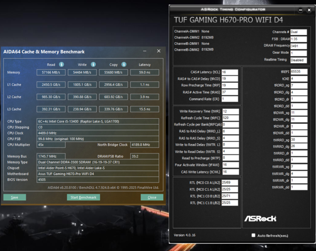The image size is (316, 251).
Task: Select the RTL (MC1 C0 B1/B2) field
Action: pos(230,196)
